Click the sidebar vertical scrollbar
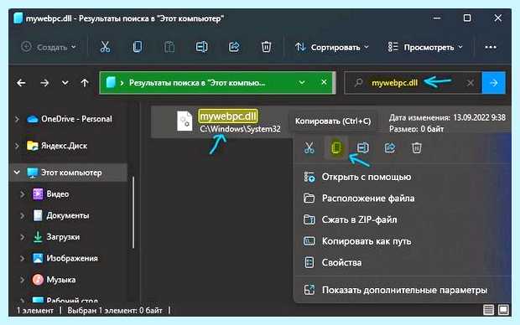520x325 pixels. pos(133,212)
